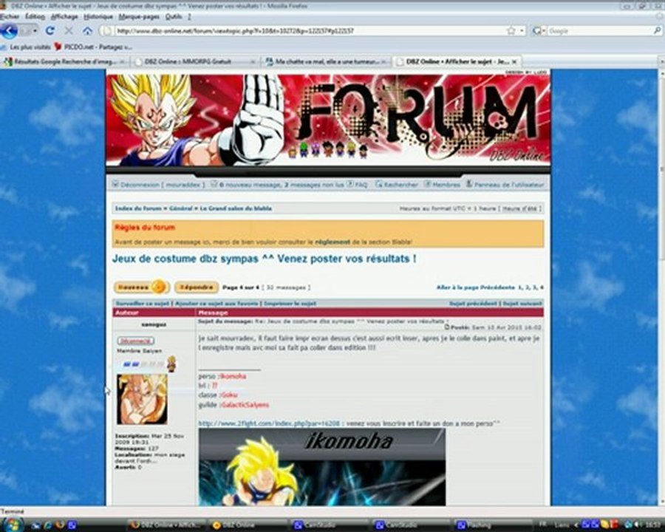Click the topic title Jeux de costume dbz
Image resolution: width=665 pixels, height=532 pixels.
click(x=265, y=259)
